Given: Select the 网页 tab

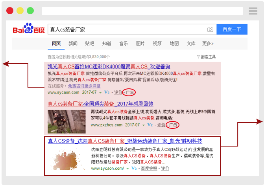Looking at the screenshot, I should pos(56,44).
